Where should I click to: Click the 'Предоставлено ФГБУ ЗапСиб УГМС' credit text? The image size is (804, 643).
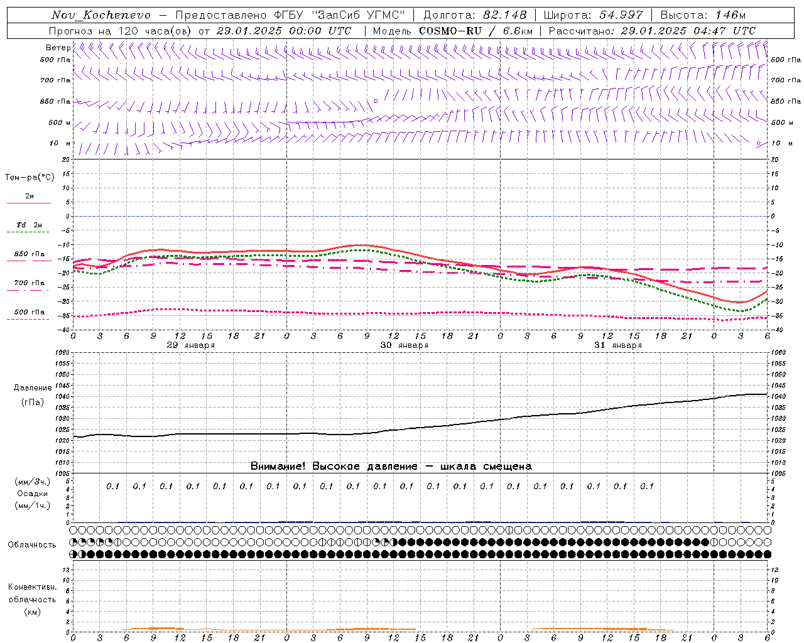point(290,15)
